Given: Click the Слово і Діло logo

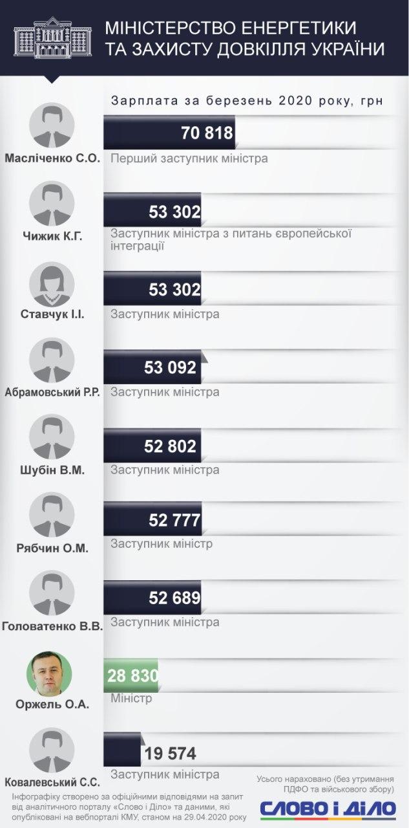Looking at the screenshot, I should pos(328,809).
